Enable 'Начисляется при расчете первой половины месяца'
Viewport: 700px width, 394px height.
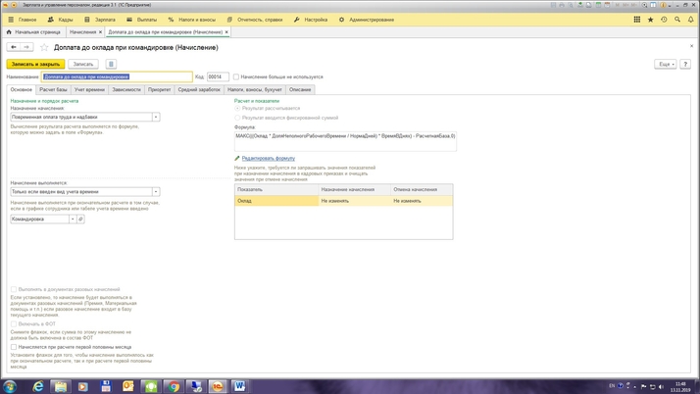14,346
